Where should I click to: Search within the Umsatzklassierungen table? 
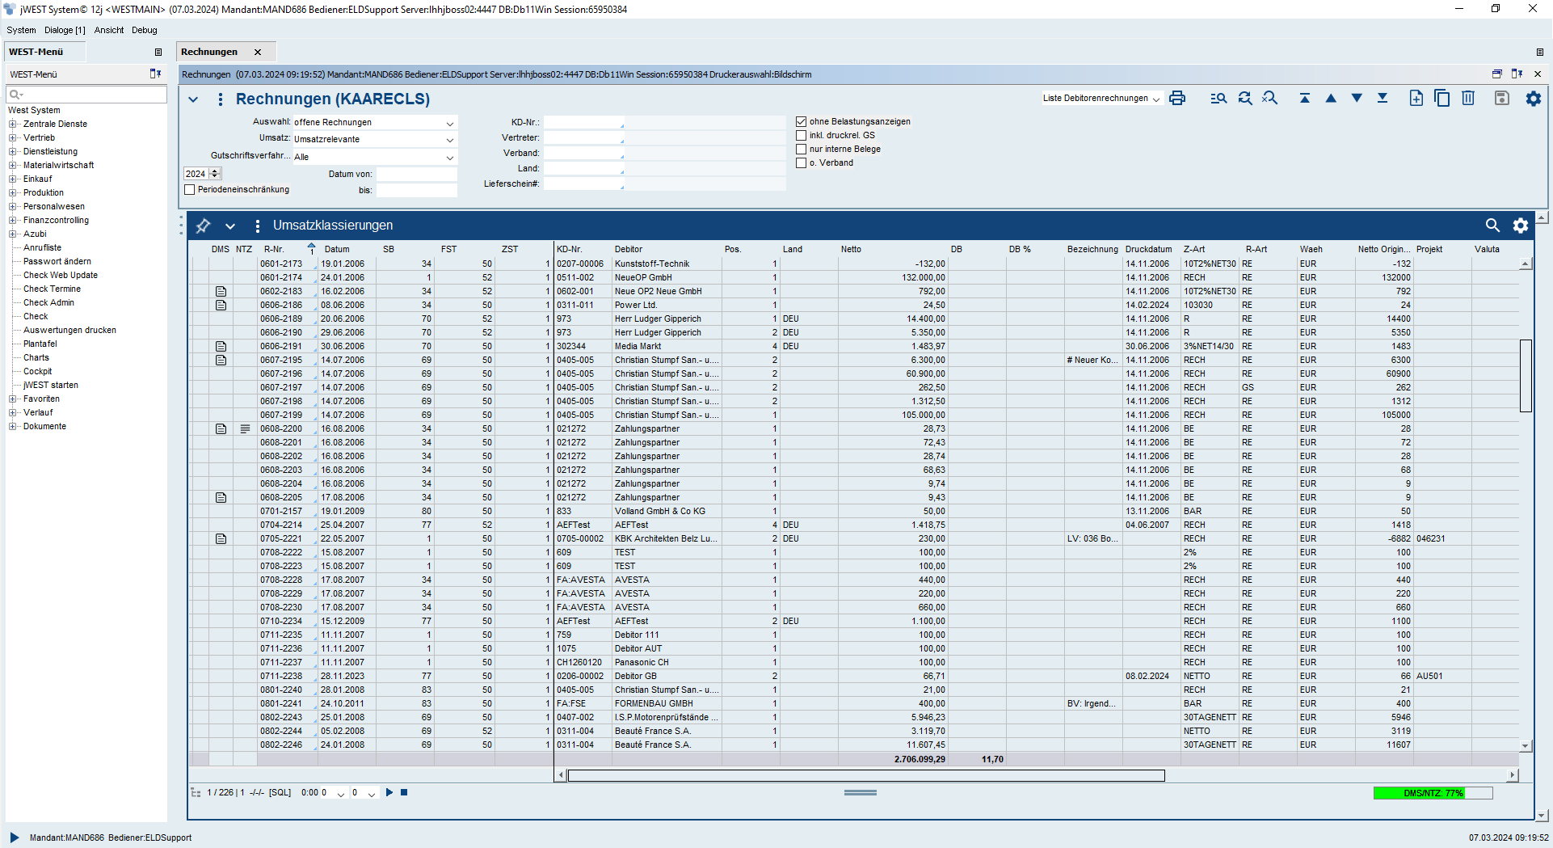(x=1492, y=226)
